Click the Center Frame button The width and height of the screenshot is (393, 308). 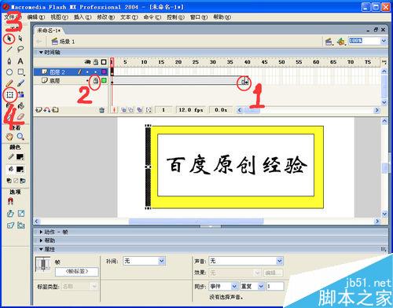click(114, 110)
